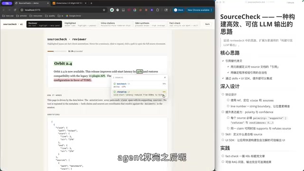The image size is (304, 171).
Task: Check the 可信 RAG 问答 todo item
Action: point(223,161)
